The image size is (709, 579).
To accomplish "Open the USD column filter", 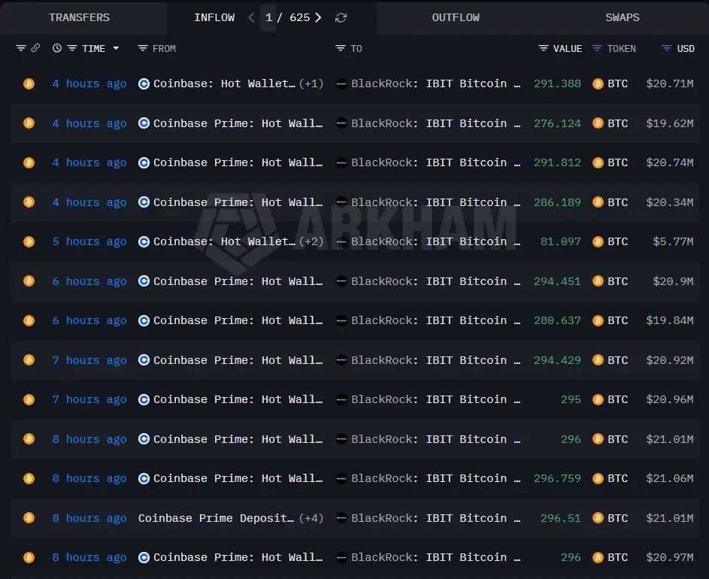I will 666,48.
